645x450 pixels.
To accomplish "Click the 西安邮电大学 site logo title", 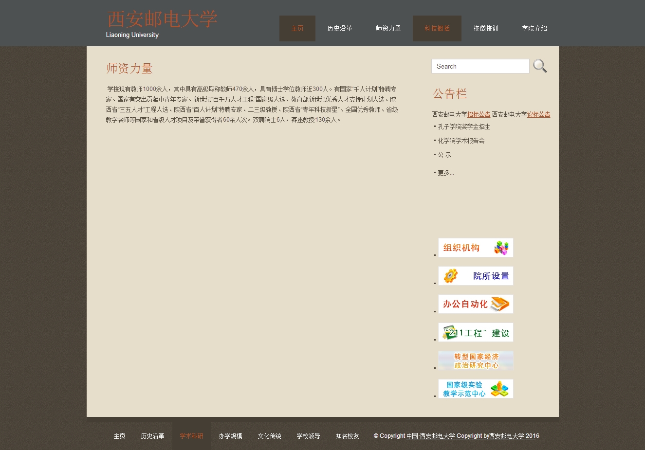I will coord(162,19).
